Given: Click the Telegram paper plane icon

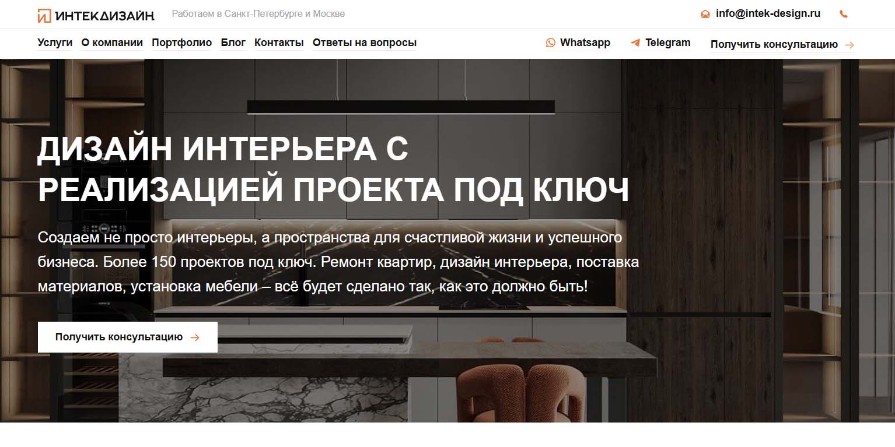Looking at the screenshot, I should 635,43.
